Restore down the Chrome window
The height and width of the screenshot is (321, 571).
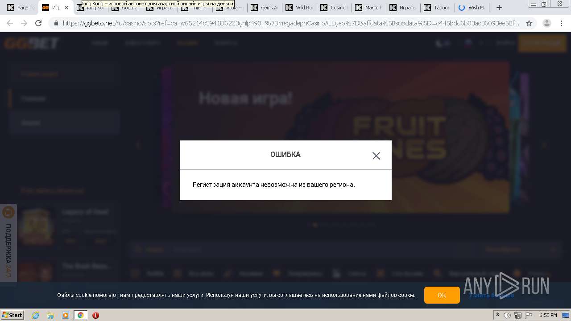pos(544,4)
